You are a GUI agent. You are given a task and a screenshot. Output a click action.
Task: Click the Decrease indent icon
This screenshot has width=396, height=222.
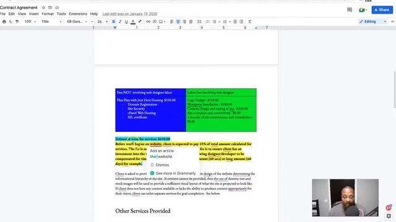point(235,22)
